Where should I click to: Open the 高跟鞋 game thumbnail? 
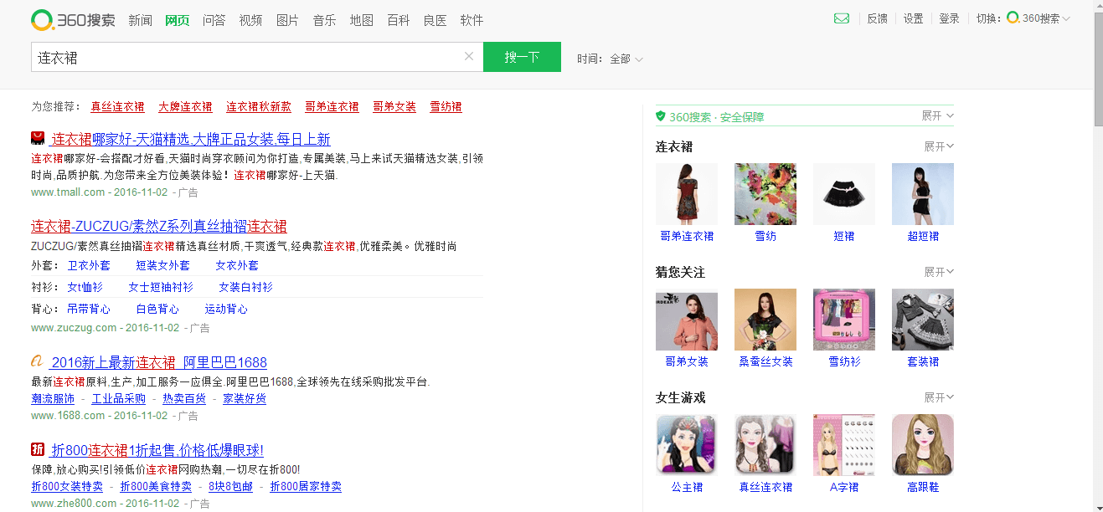coord(923,445)
